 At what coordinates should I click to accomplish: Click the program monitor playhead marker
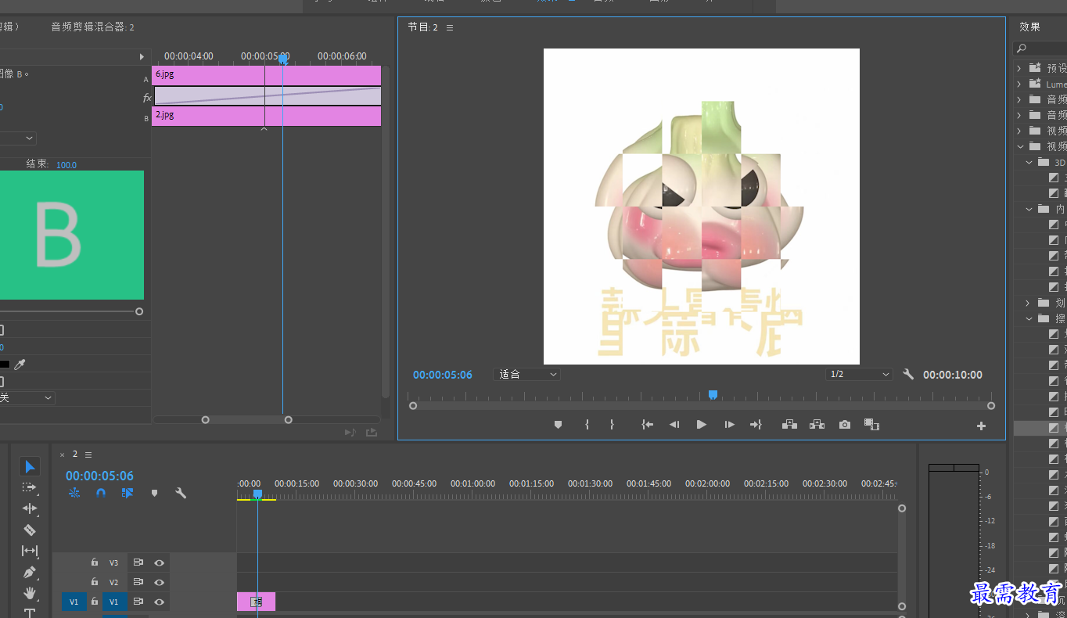coord(713,395)
